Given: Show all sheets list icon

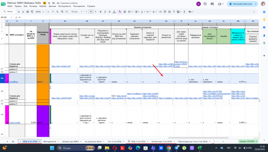Looking at the screenshot, I should [x=13, y=142].
